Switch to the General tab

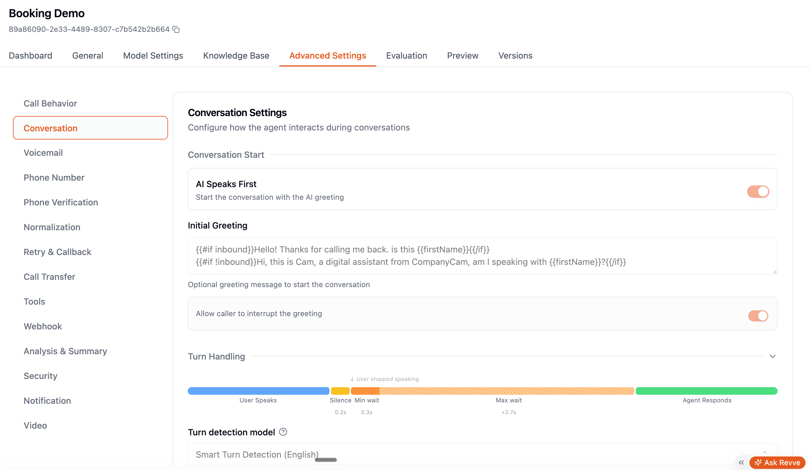(88, 56)
